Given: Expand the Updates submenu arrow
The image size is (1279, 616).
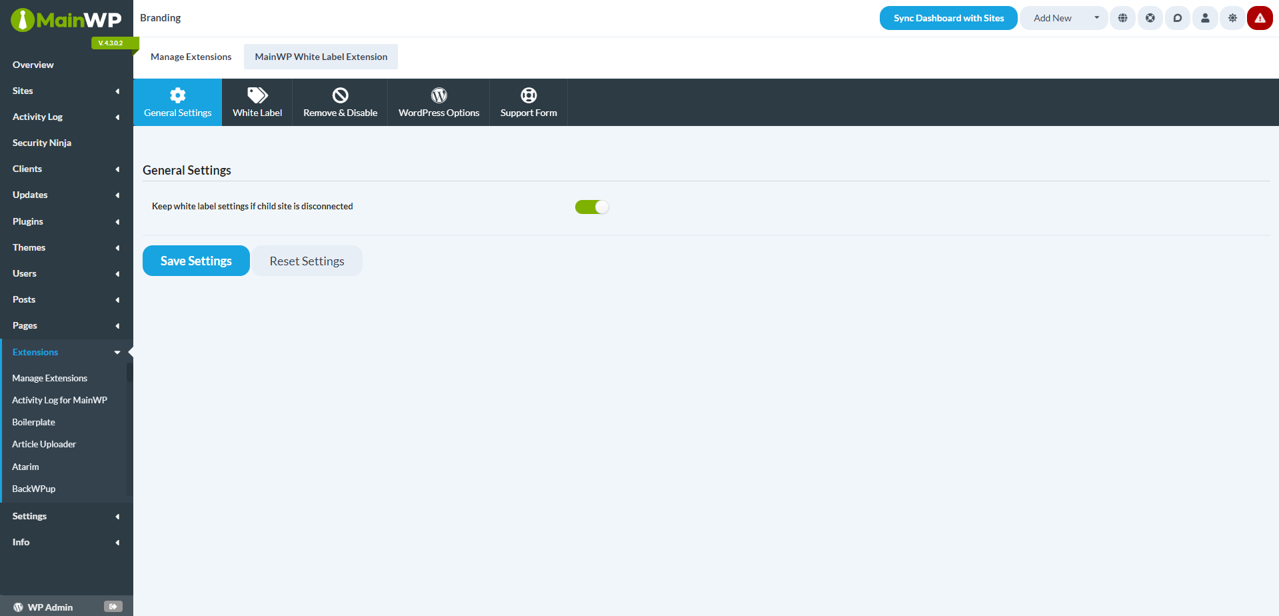Looking at the screenshot, I should (x=117, y=195).
